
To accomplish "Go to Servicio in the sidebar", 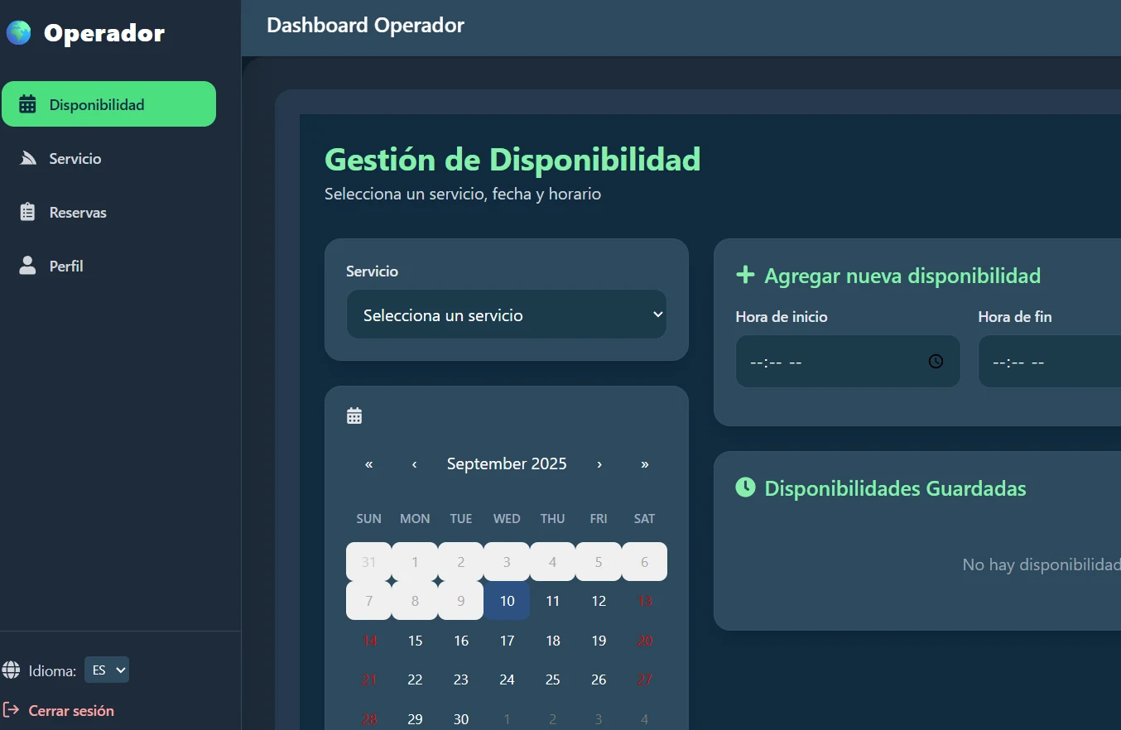I will (x=108, y=158).
